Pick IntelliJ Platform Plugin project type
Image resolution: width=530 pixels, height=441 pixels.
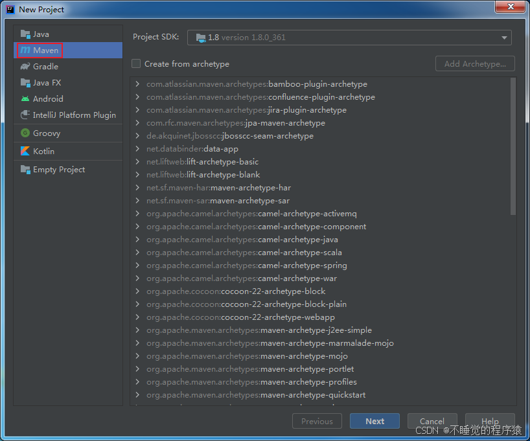click(68, 115)
